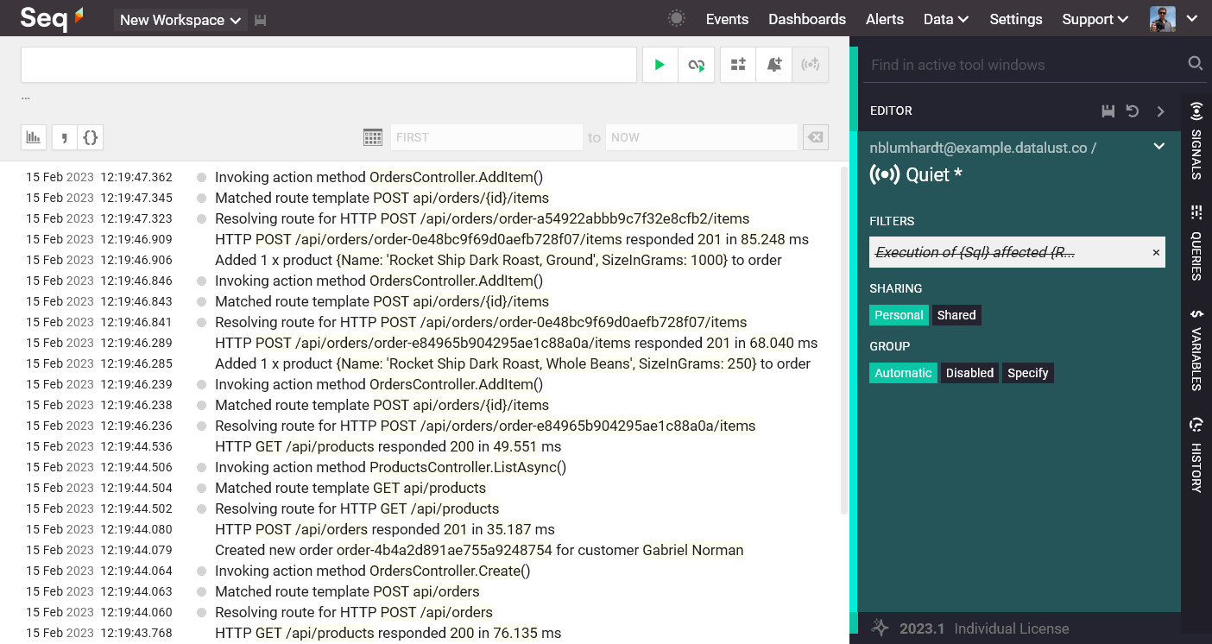Viewport: 1212px width, 644px height.
Task: Open the user avatar profile picture
Action: (1163, 19)
